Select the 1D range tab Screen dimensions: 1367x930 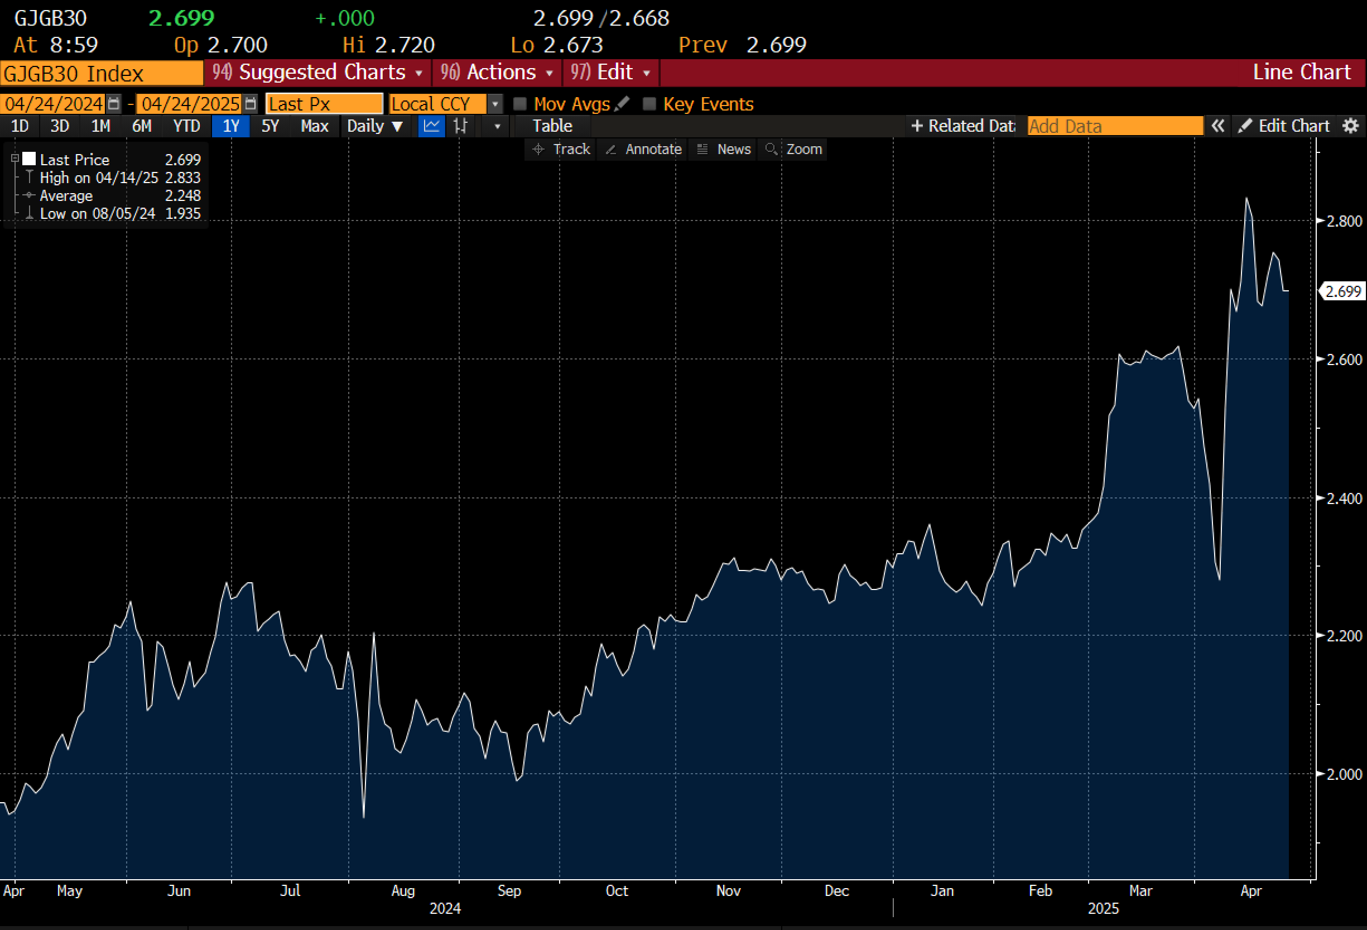(x=20, y=126)
